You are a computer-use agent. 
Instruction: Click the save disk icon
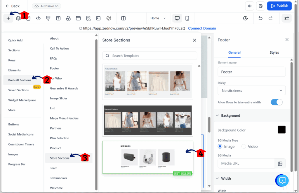tap(261, 6)
